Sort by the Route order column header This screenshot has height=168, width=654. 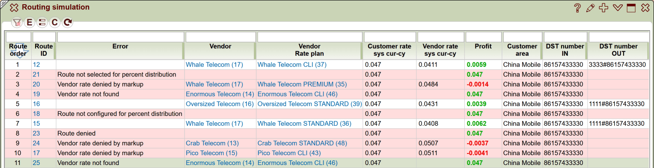pyautogui.click(x=18, y=50)
